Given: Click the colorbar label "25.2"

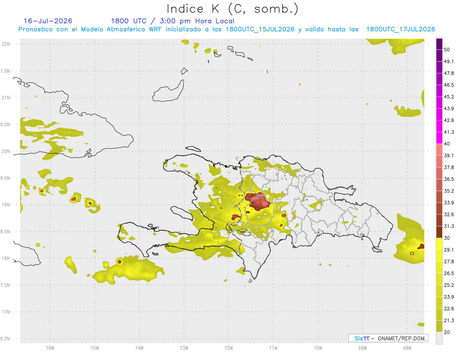Looking at the screenshot, I should (x=449, y=285).
